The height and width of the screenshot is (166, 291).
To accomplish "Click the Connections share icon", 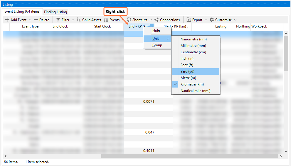I will tap(157, 20).
